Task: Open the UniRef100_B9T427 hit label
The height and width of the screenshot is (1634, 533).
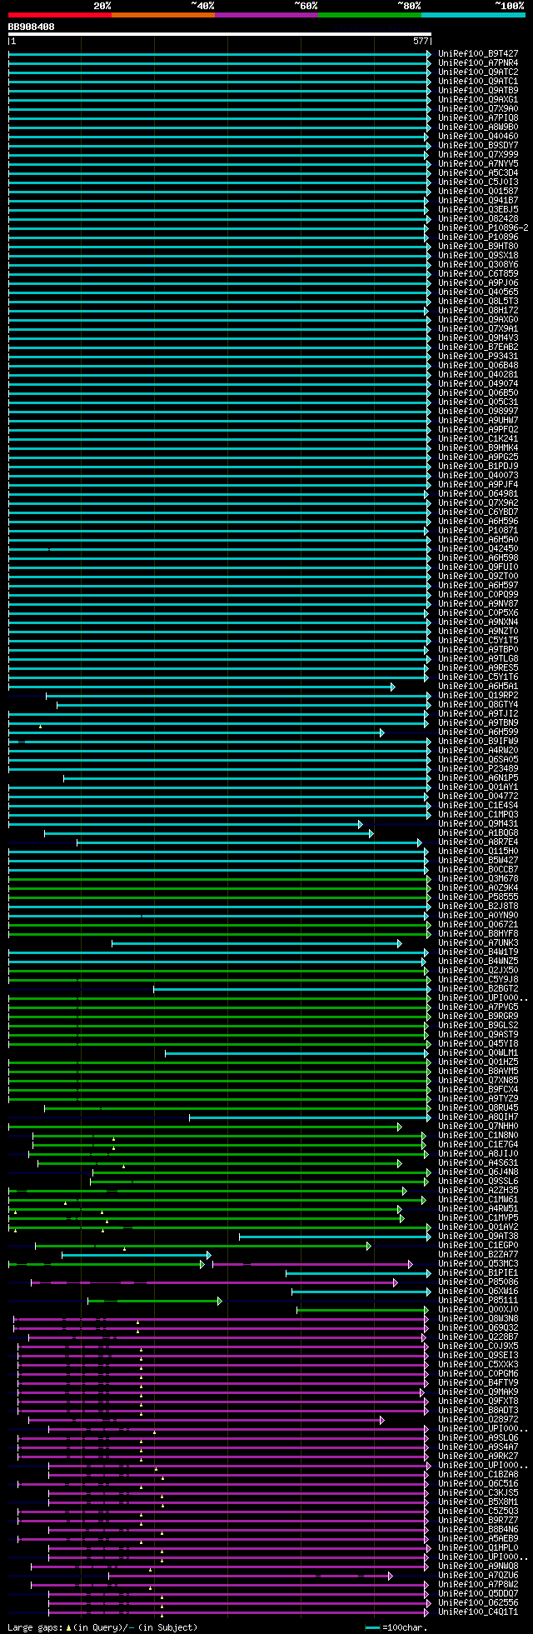Action: click(x=478, y=53)
